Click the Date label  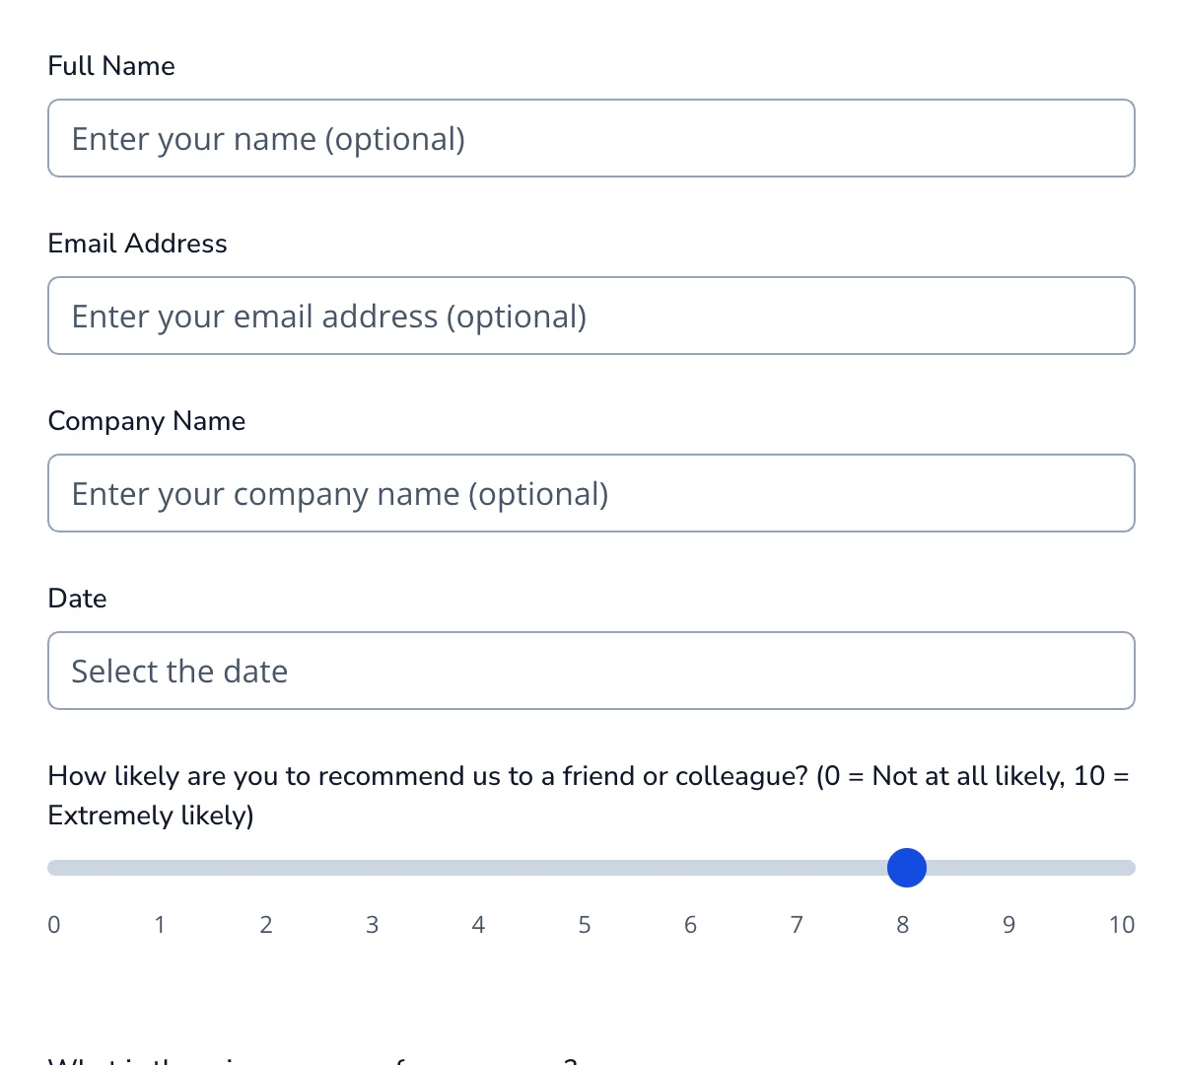tap(77, 598)
